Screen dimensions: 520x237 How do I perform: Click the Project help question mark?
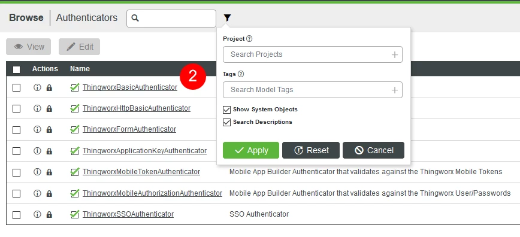point(249,39)
